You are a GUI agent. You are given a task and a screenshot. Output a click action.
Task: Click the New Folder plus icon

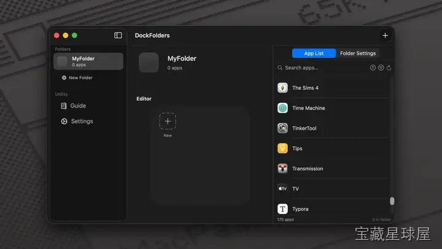tap(64, 77)
